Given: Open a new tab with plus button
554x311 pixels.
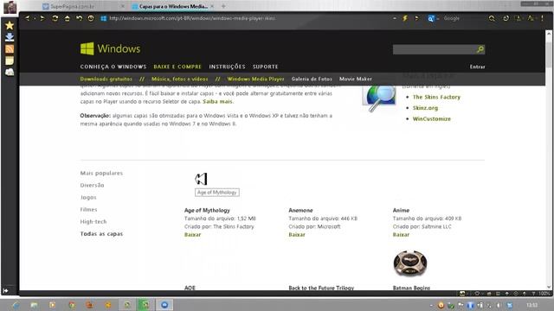Looking at the screenshot, I should [x=223, y=6].
